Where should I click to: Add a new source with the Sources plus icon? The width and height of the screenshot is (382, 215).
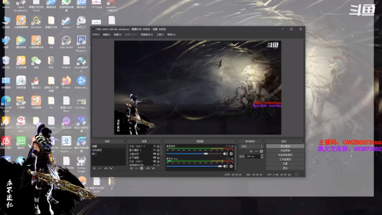[x=131, y=168]
